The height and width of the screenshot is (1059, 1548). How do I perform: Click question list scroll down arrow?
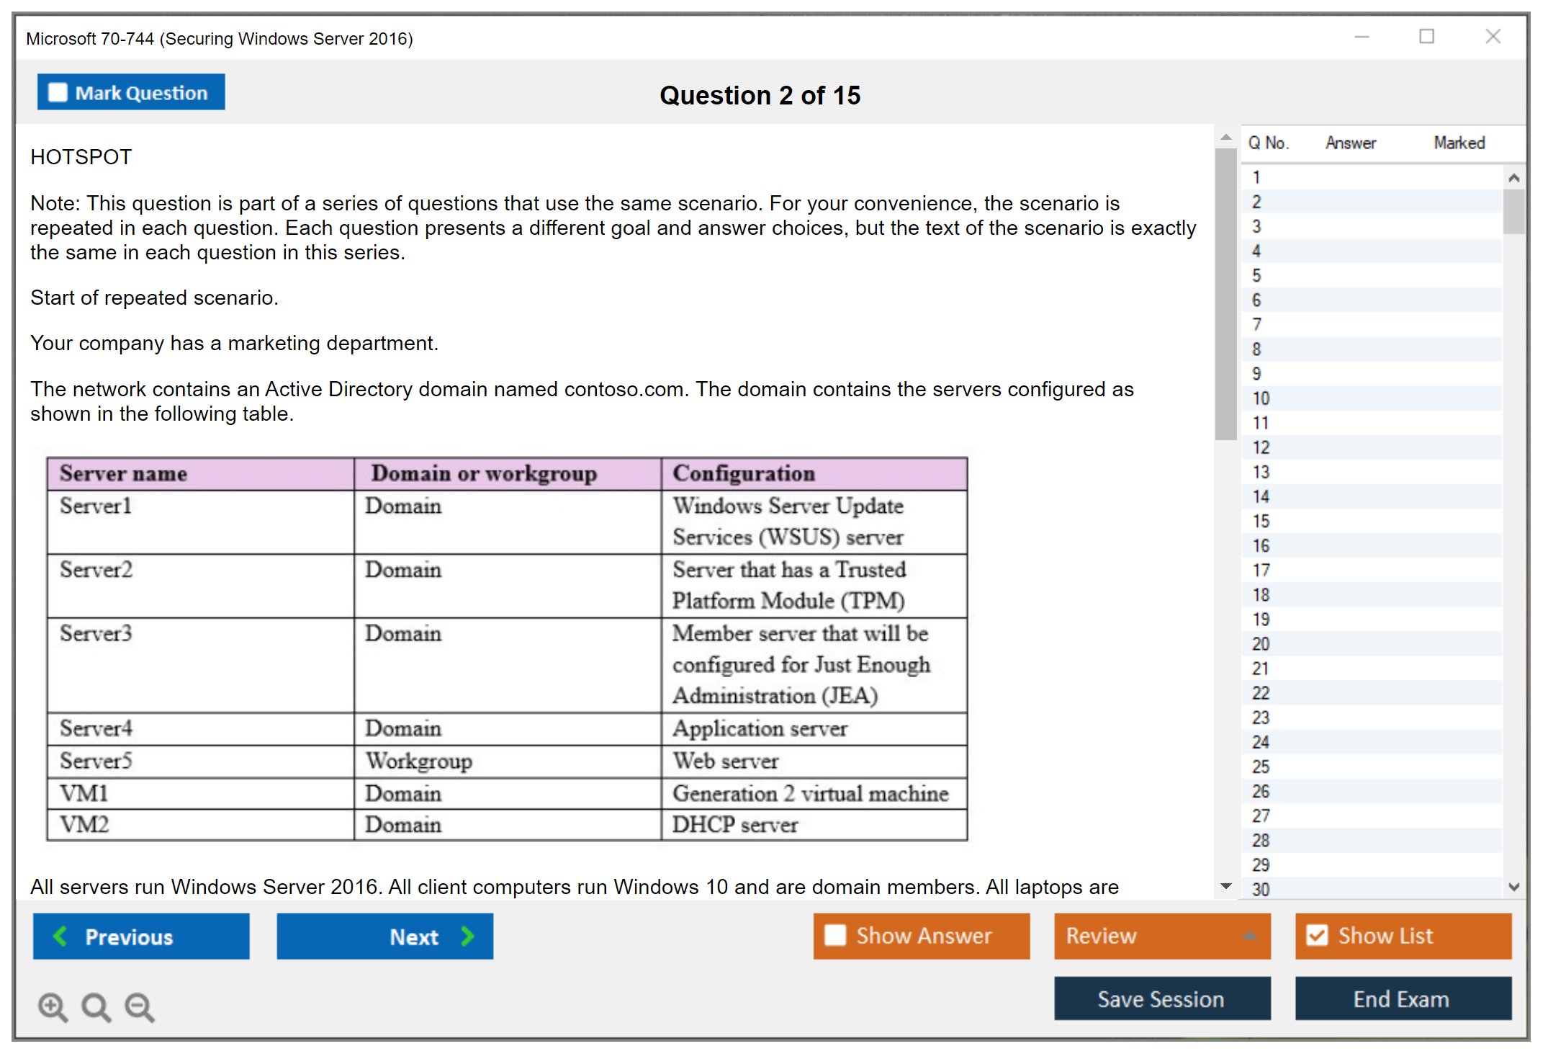click(x=1513, y=887)
